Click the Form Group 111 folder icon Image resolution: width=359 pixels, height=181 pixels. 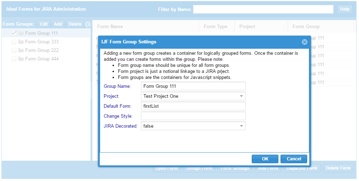click(21, 33)
